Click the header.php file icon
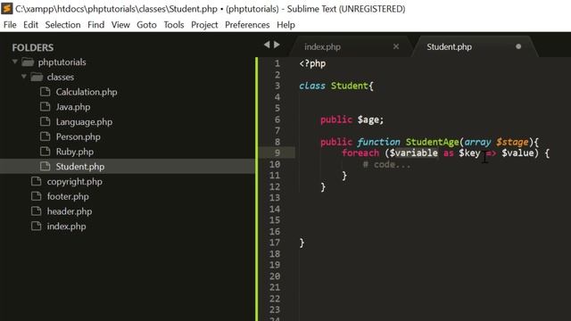The height and width of the screenshot is (321, 571). pyautogui.click(x=36, y=211)
